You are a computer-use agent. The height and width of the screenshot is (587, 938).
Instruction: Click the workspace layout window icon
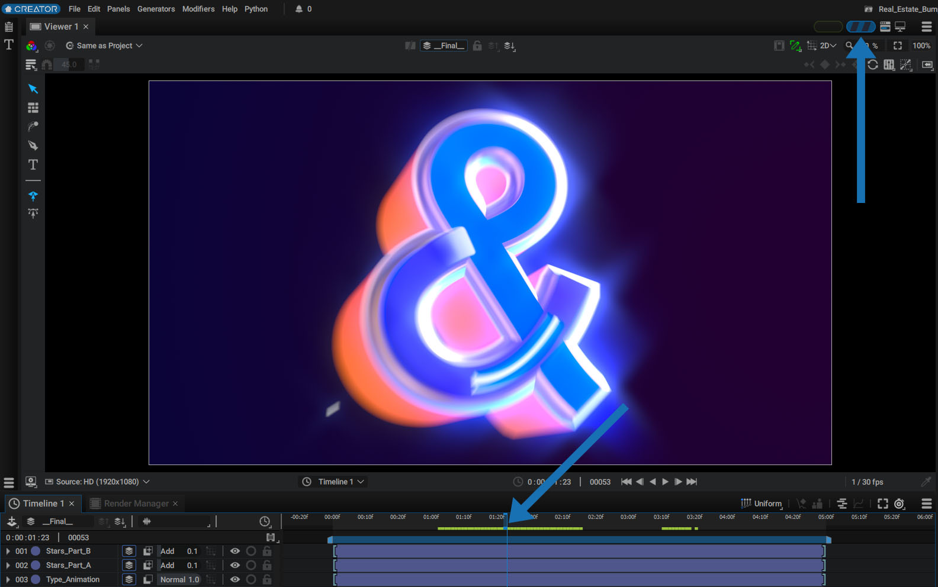point(885,27)
